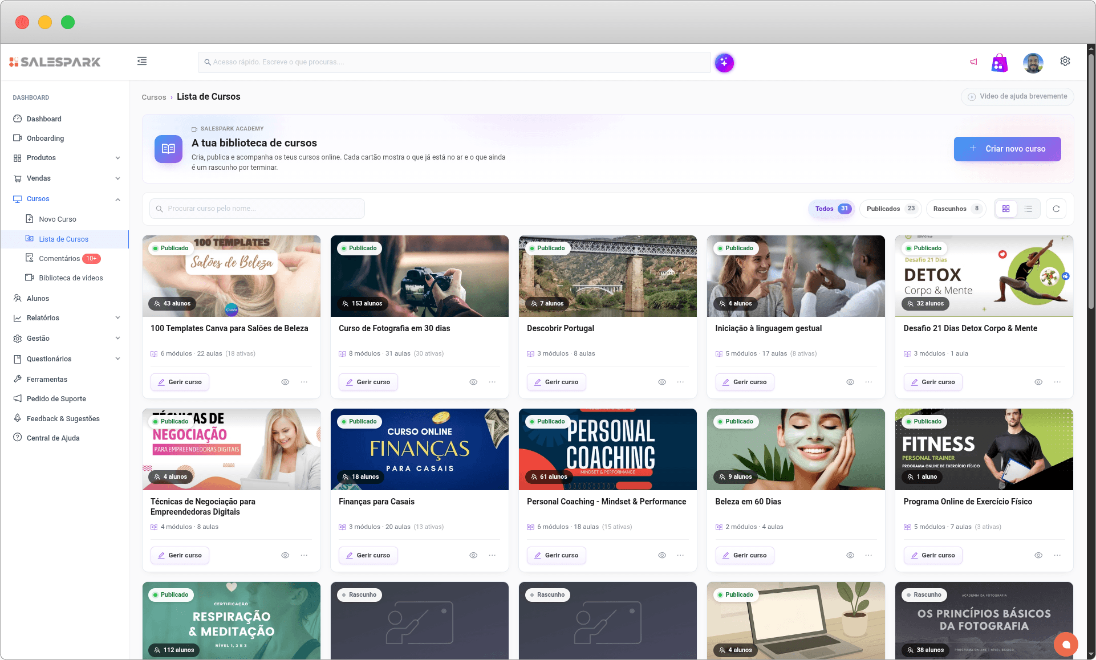Image resolution: width=1096 pixels, height=660 pixels.
Task: Open more options for Técnicas de Negociação
Action: click(304, 555)
